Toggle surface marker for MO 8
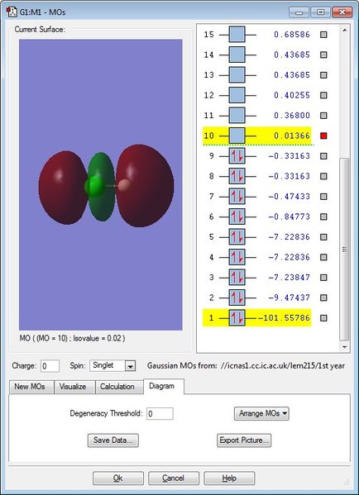Viewport: 359px width, 495px height. point(323,176)
